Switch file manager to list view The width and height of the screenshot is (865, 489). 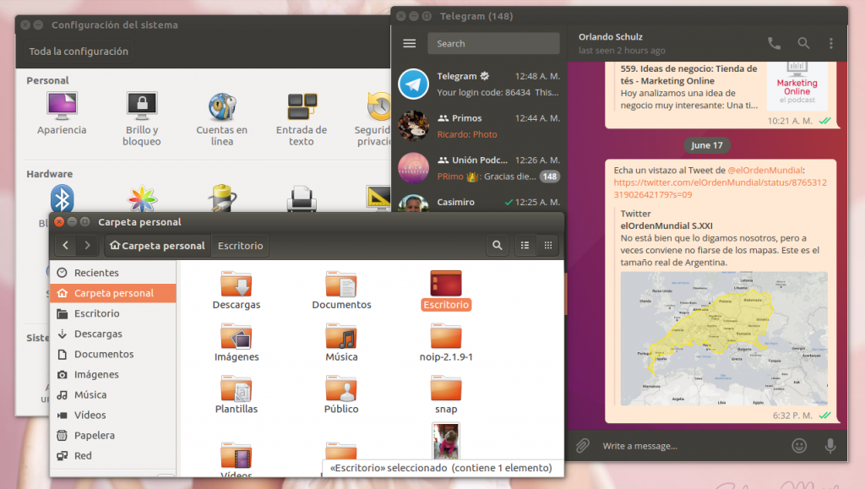coord(525,245)
